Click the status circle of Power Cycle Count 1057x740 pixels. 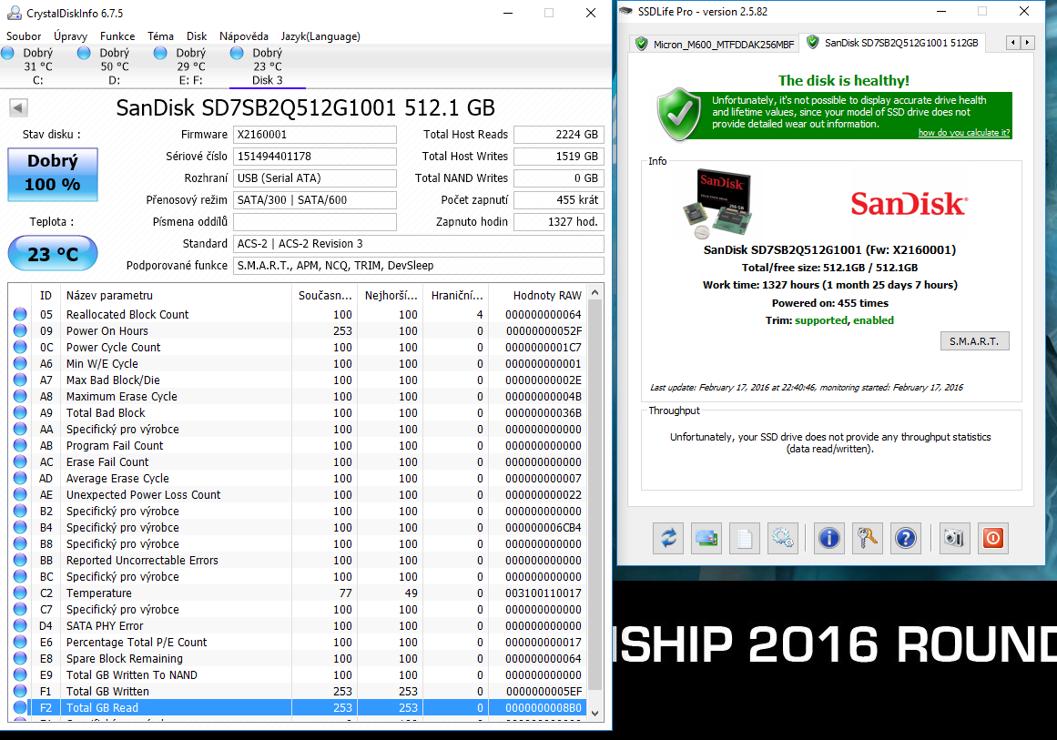tap(20, 347)
